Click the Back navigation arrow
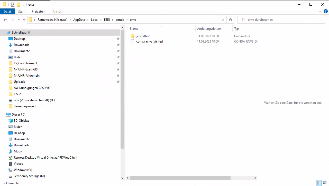This screenshot has width=329, height=186. click(x=5, y=20)
